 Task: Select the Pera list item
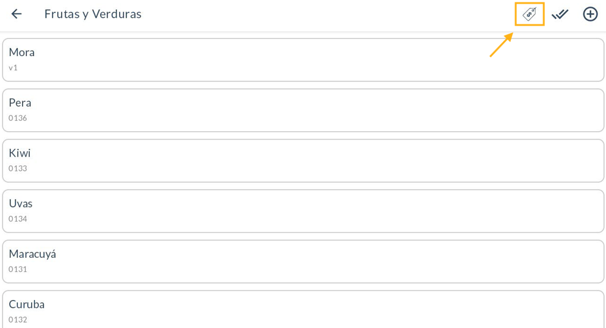coord(20,103)
